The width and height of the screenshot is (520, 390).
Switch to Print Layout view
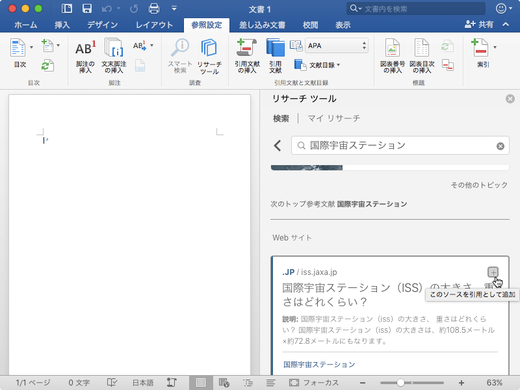click(x=201, y=383)
